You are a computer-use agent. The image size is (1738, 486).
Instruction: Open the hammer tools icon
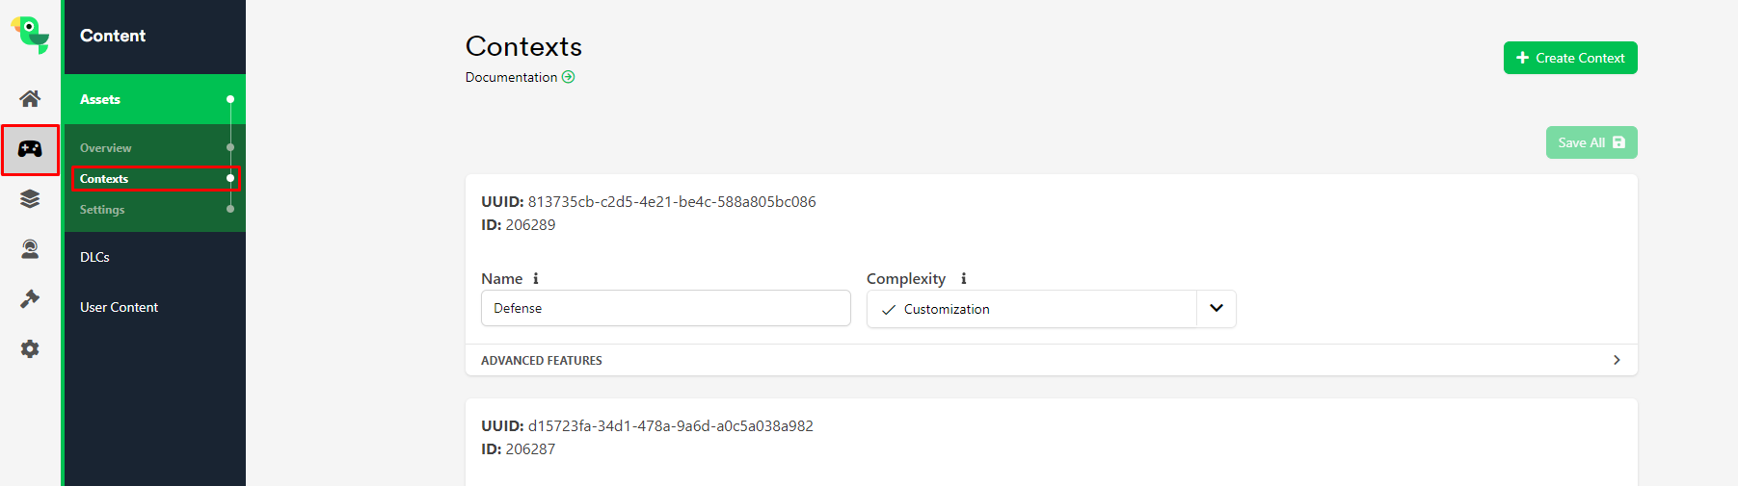click(x=30, y=299)
